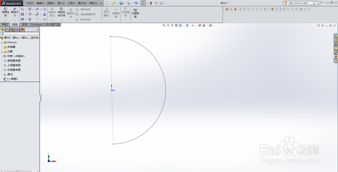Select 原点 origin in feature tree

point(10,74)
